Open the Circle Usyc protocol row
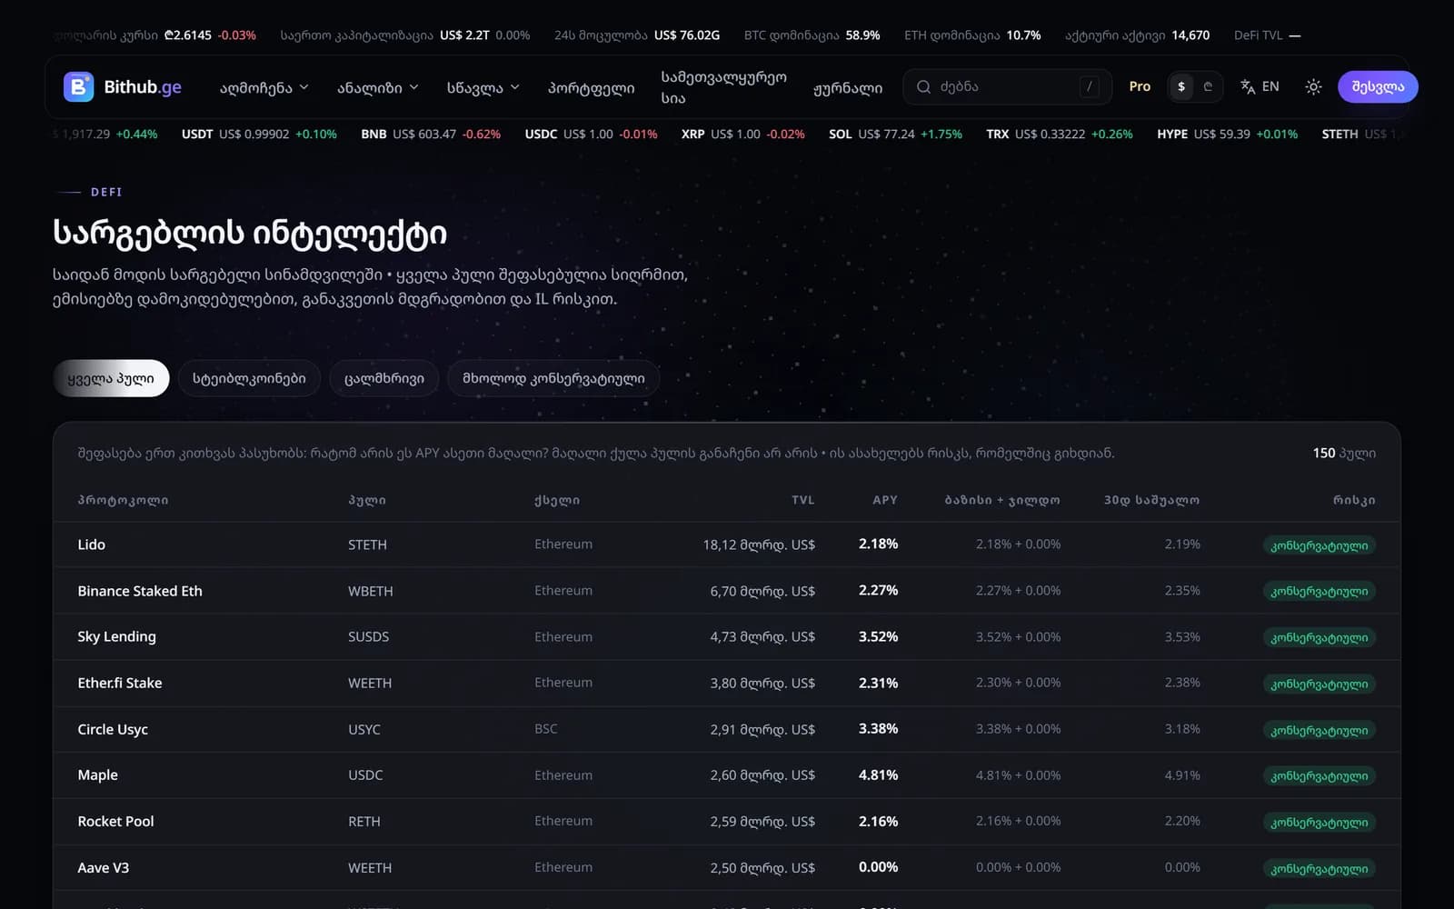 pos(726,729)
